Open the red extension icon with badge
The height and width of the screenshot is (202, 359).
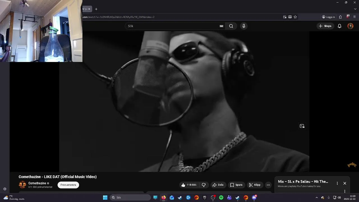pyautogui.click(x=348, y=17)
